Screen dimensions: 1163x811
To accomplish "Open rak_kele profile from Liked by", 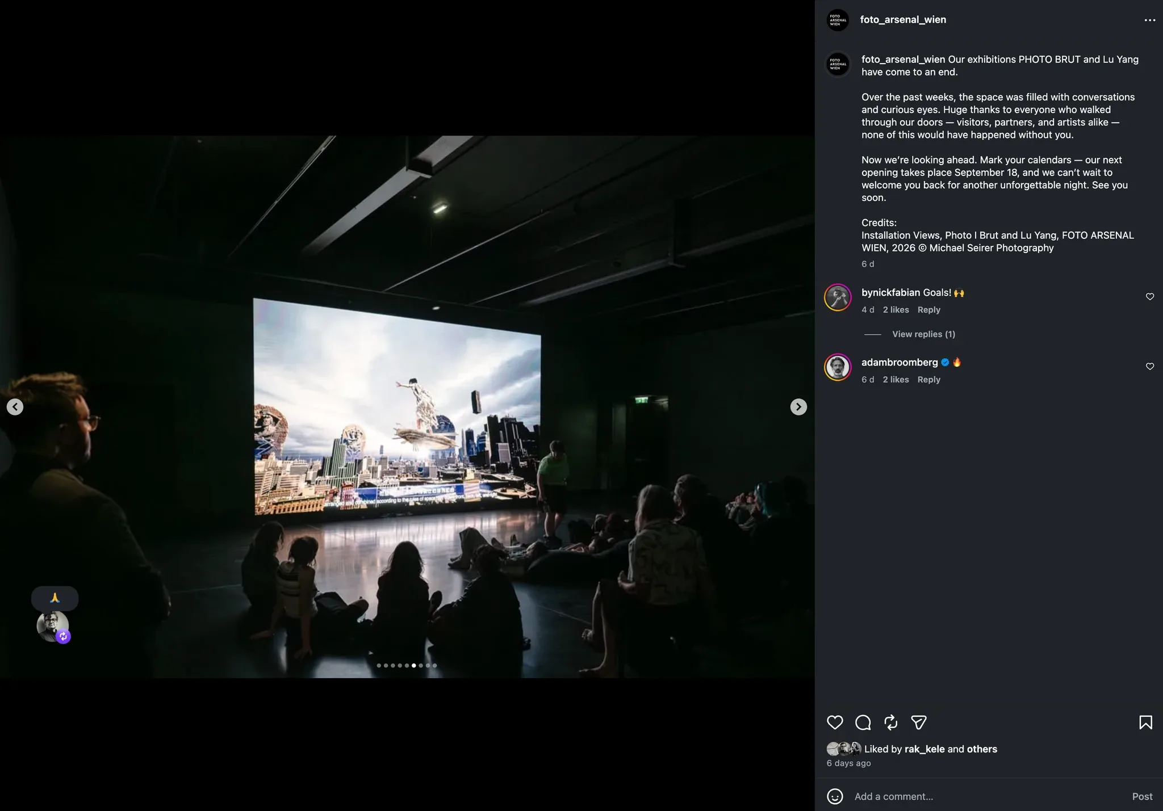I will pyautogui.click(x=924, y=749).
